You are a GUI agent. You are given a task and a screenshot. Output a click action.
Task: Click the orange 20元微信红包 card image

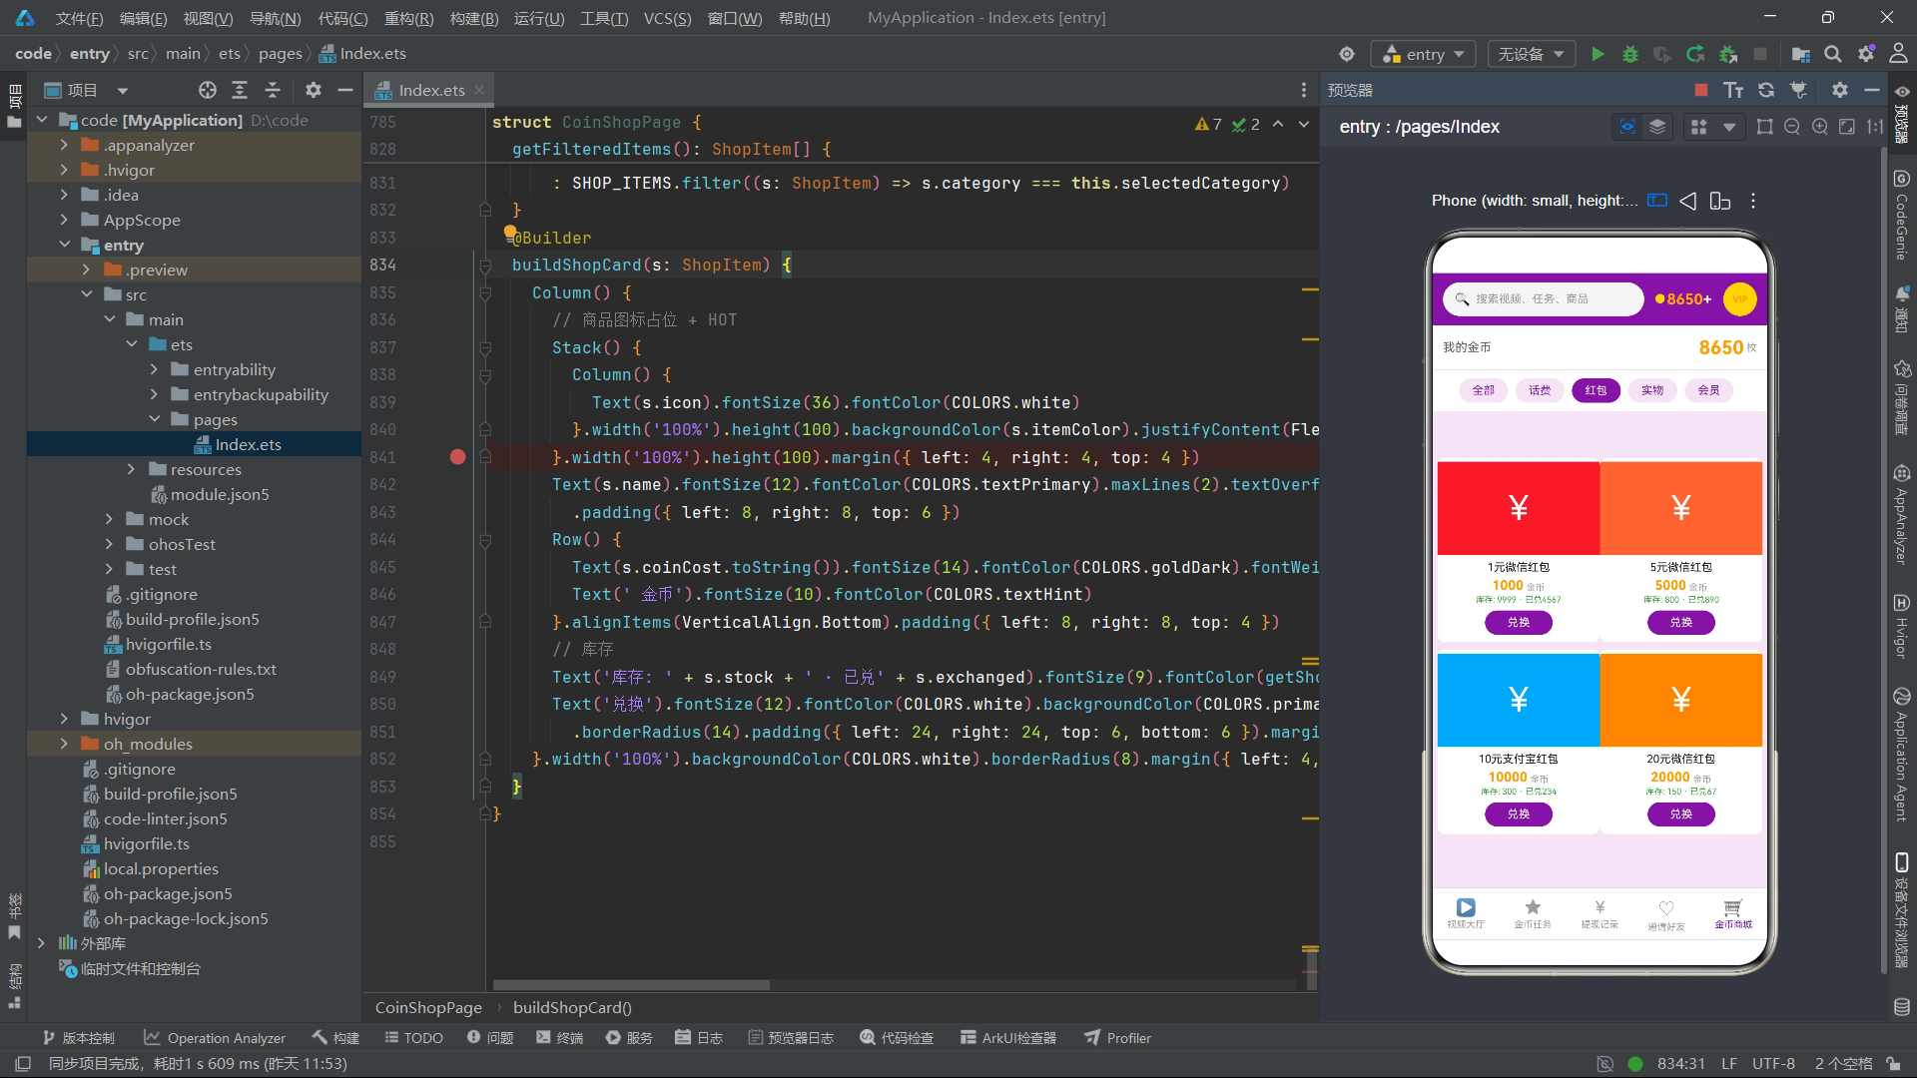1680,700
